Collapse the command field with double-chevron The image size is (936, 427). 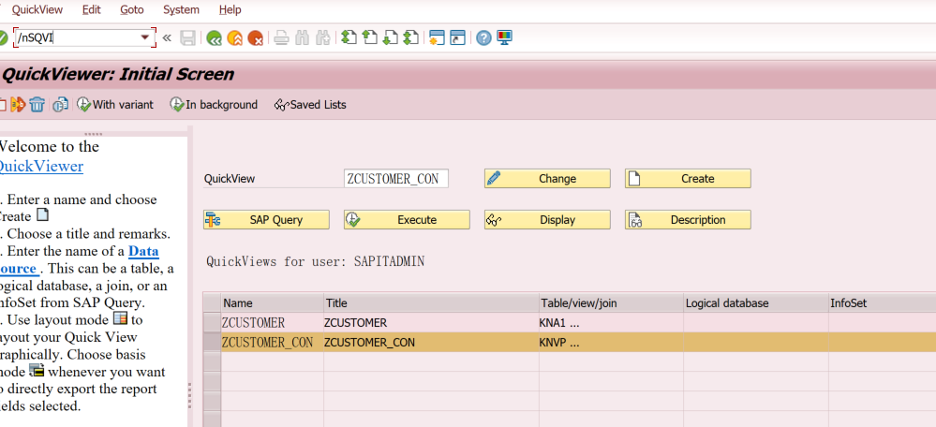(167, 38)
